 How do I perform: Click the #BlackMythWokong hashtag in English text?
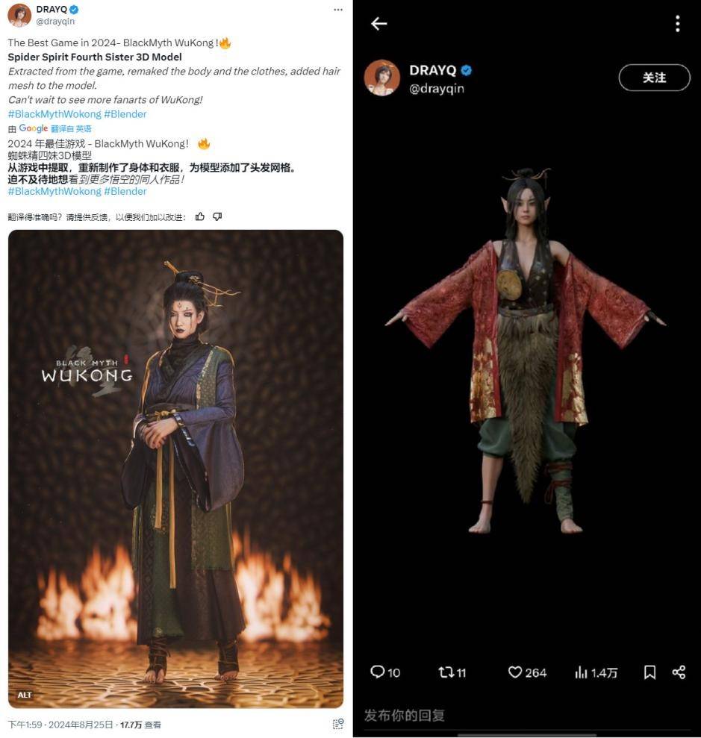(x=54, y=114)
